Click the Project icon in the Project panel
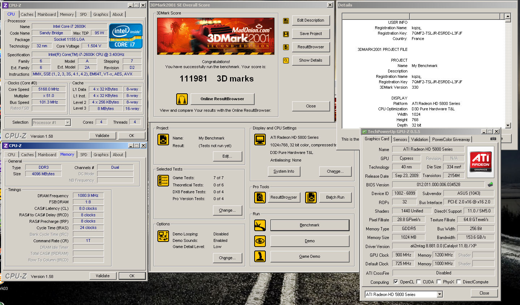 coord(163,140)
